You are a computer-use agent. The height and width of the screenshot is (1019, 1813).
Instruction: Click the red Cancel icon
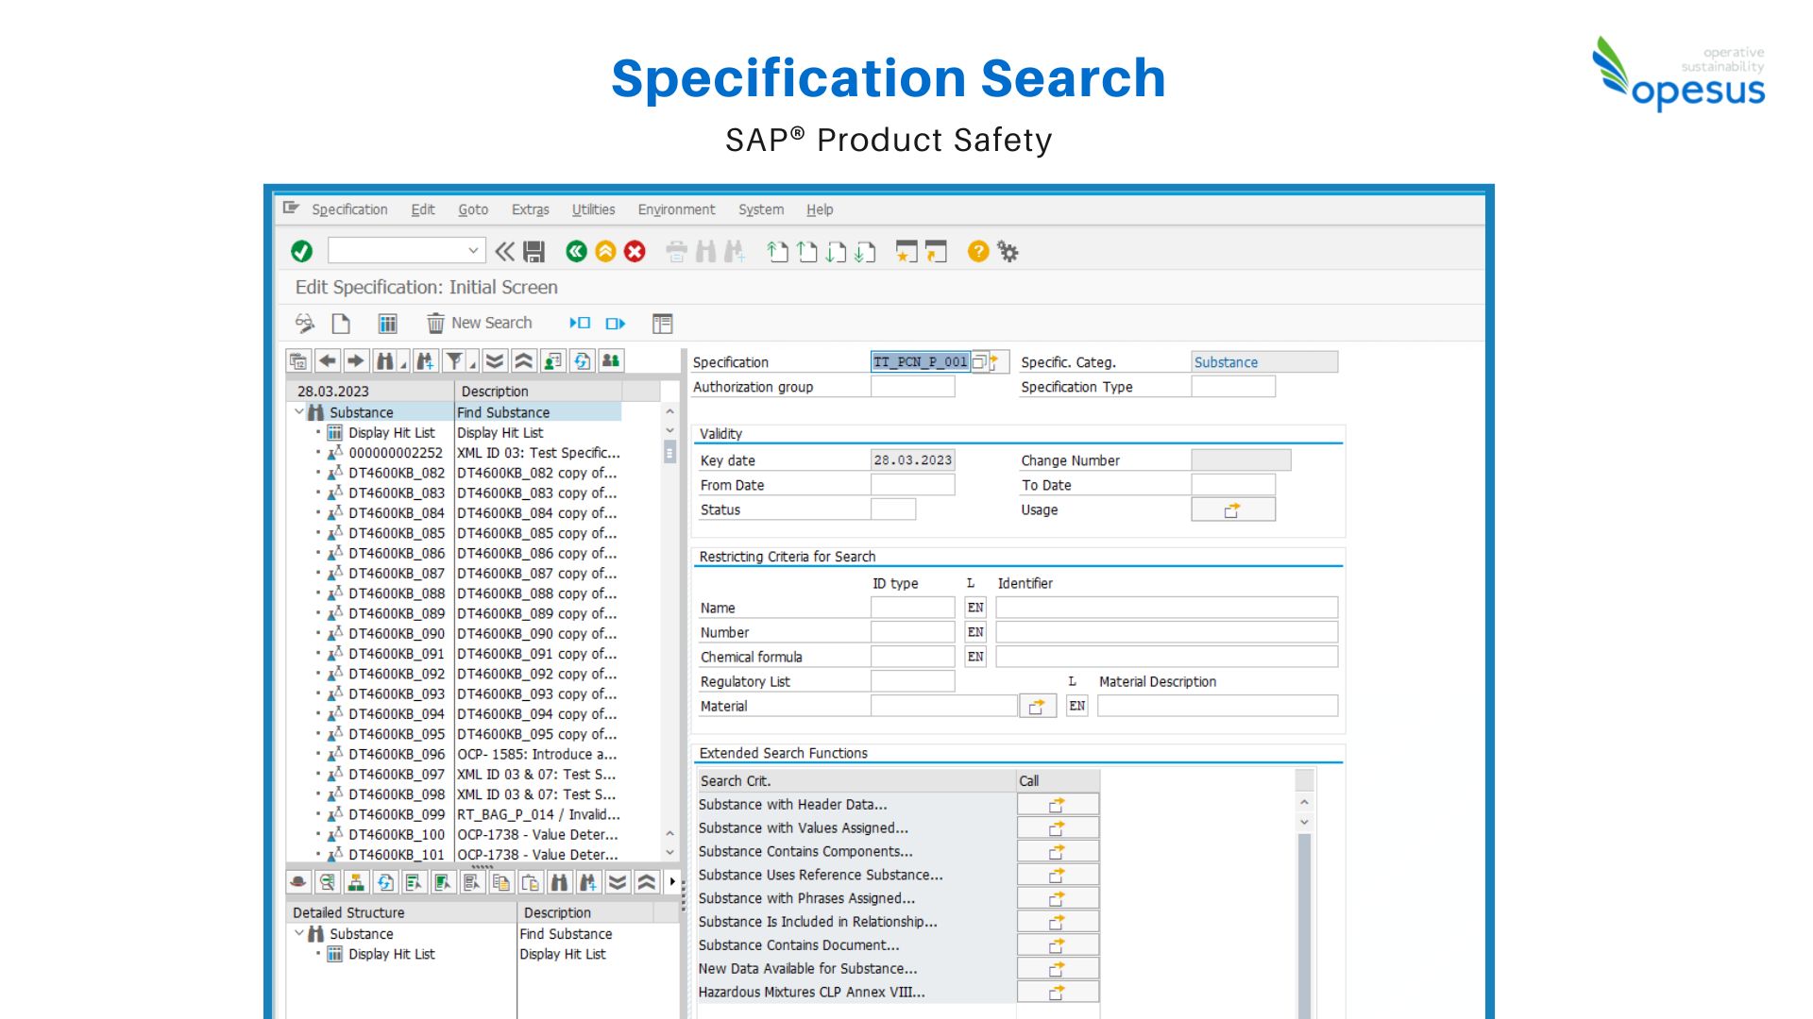(635, 251)
